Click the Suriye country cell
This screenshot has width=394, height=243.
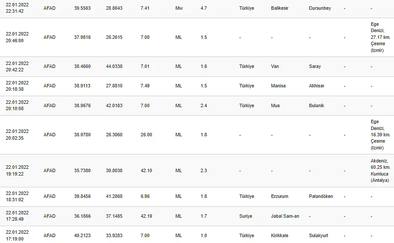point(246,216)
